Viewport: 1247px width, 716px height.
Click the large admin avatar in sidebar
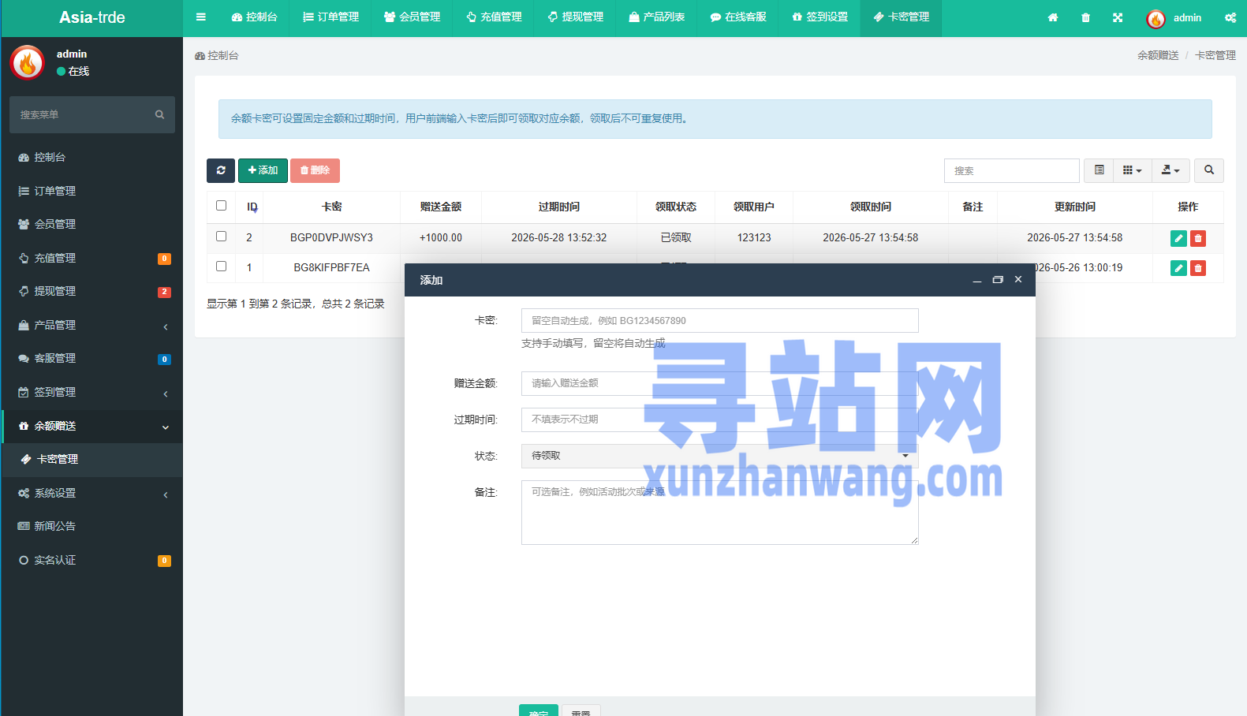point(28,62)
